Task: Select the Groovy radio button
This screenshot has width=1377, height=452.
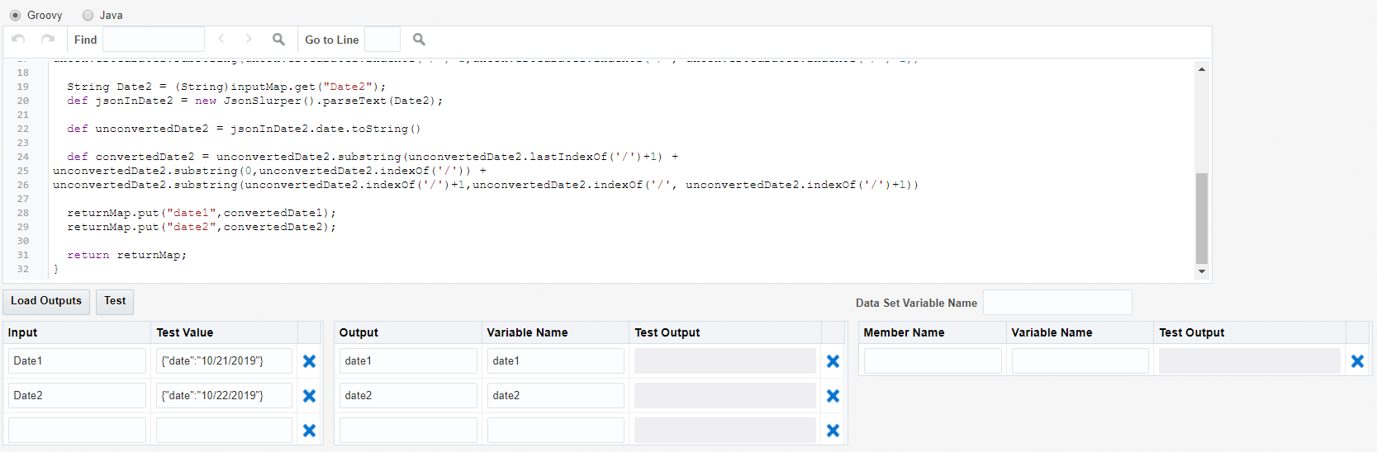Action: (15, 15)
